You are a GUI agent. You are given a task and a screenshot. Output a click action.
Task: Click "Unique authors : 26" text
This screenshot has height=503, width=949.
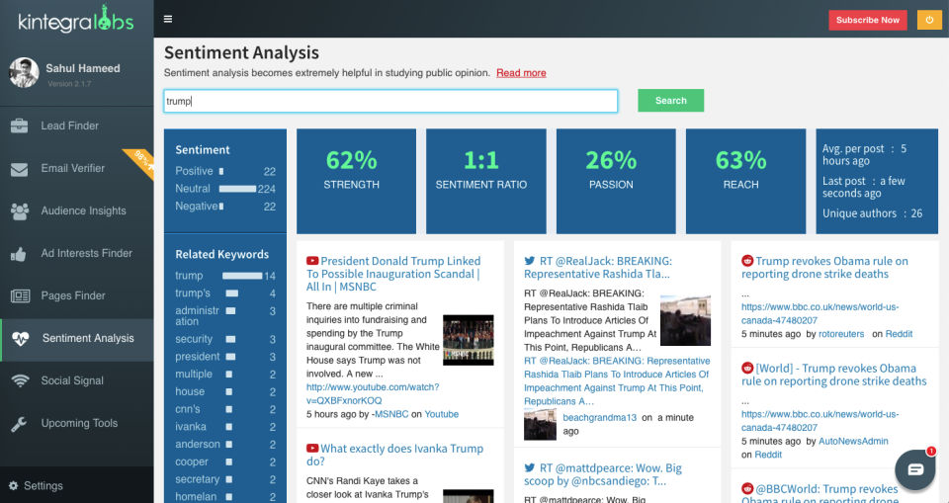[x=872, y=213]
